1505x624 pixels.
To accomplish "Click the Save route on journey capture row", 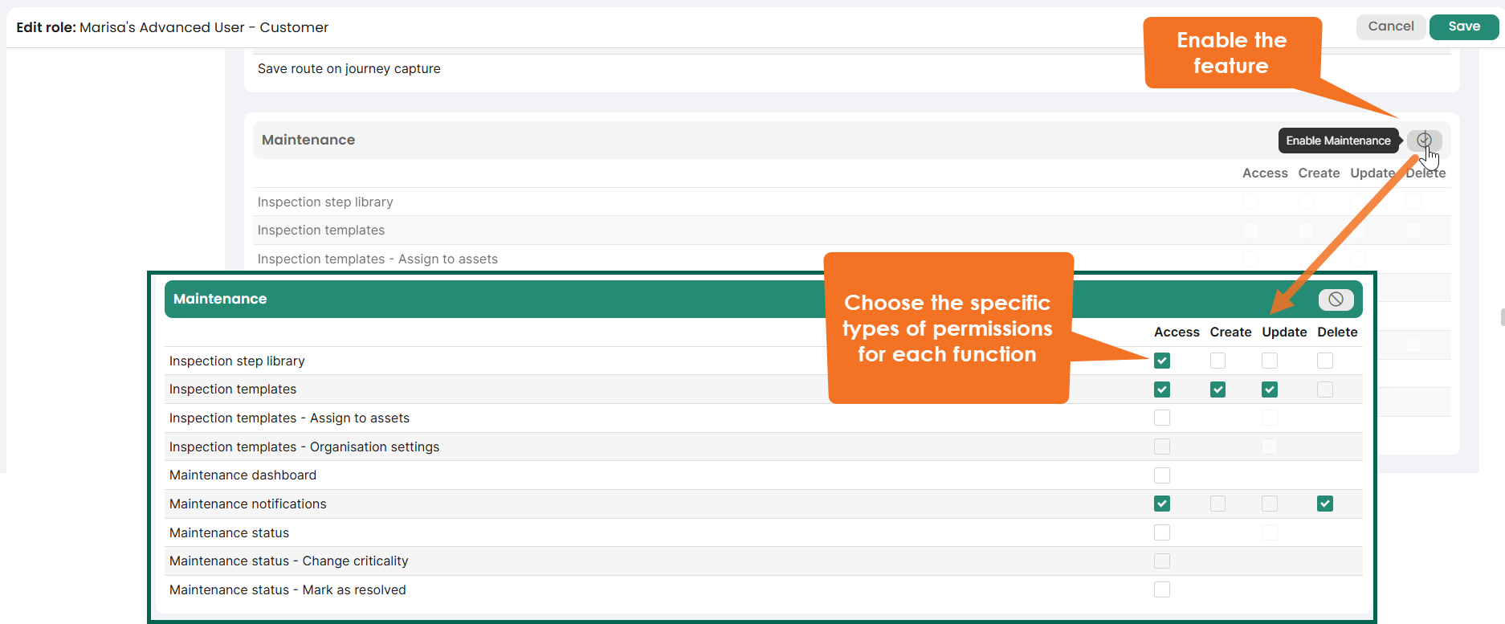I will pos(349,69).
